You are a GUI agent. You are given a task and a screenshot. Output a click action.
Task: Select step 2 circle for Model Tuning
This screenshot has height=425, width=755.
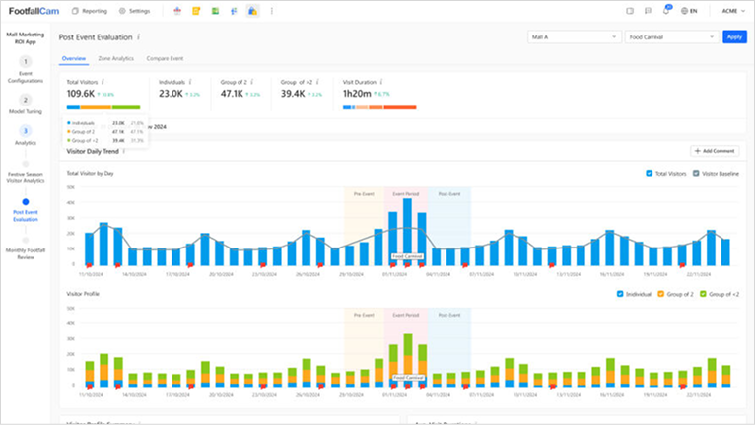[25, 100]
